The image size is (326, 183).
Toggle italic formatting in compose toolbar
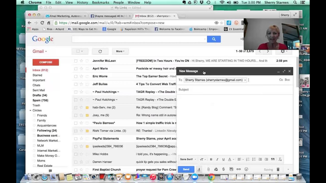point(217,159)
